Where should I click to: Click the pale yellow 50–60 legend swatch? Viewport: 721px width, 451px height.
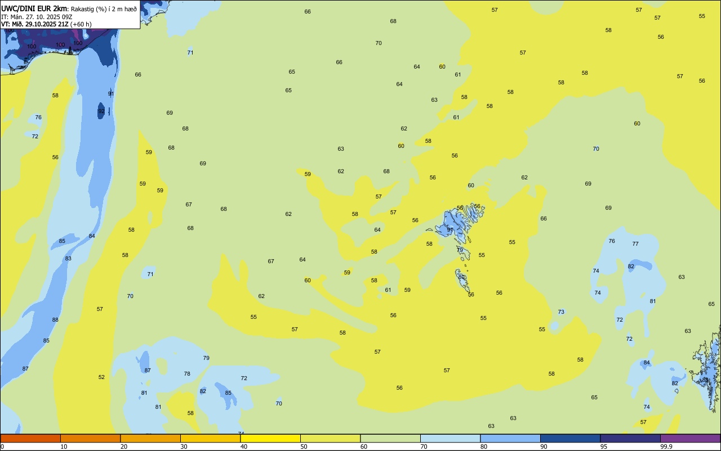point(330,438)
